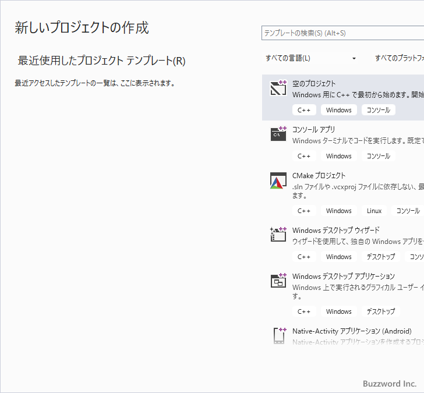The height and width of the screenshot is (393, 424).
Task: Click the Windows Desktop Application (アプリケーション) icon
Action: coord(278,280)
